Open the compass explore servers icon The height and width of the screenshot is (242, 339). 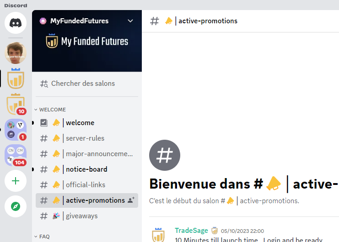pyautogui.click(x=16, y=206)
